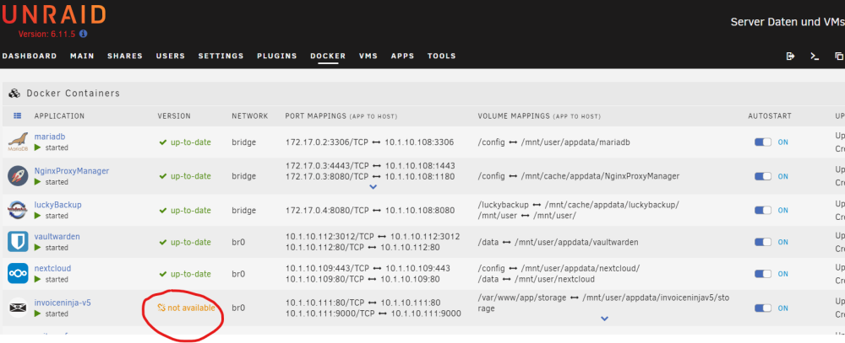
Task: Click the luckyBackup up-to-date status
Action: [185, 210]
